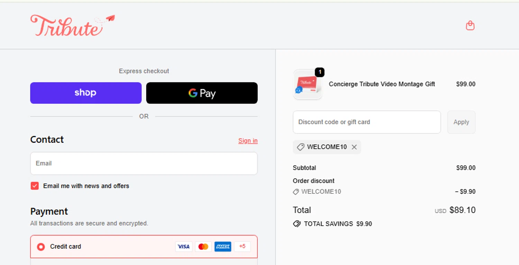519x265 pixels.
Task: Click the Visa card icon
Action: 184,247
